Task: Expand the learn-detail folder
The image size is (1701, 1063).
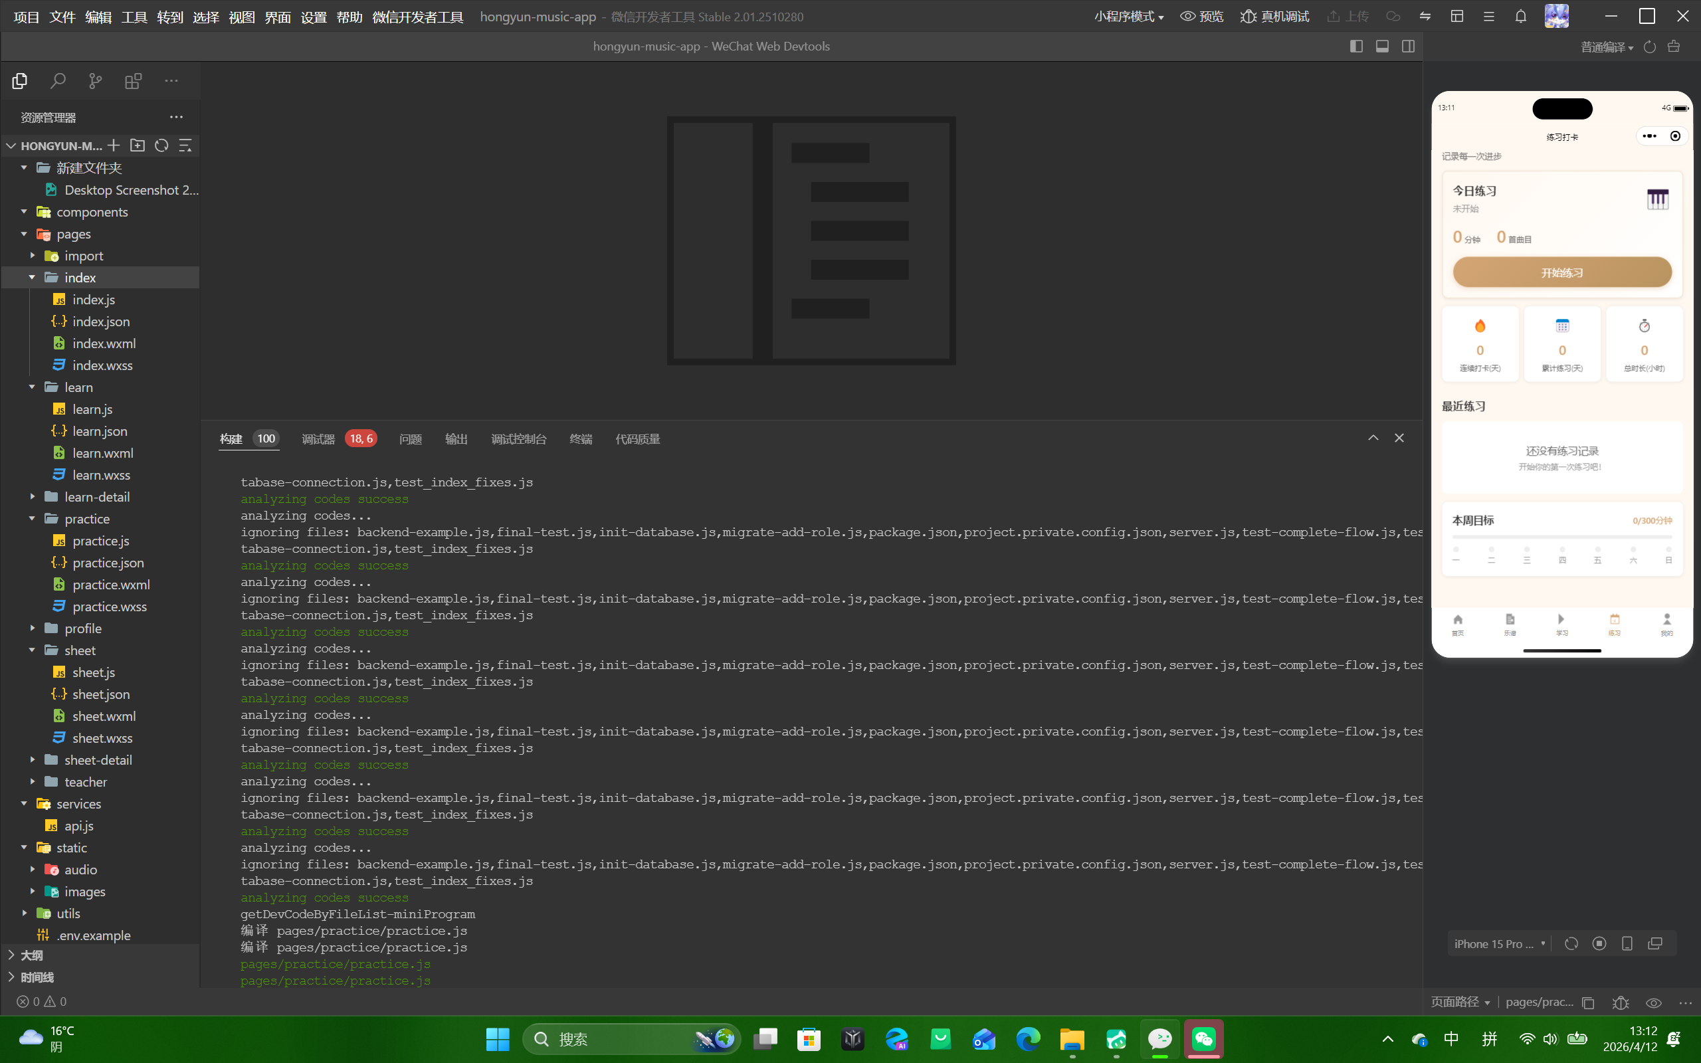Action: pyautogui.click(x=97, y=497)
